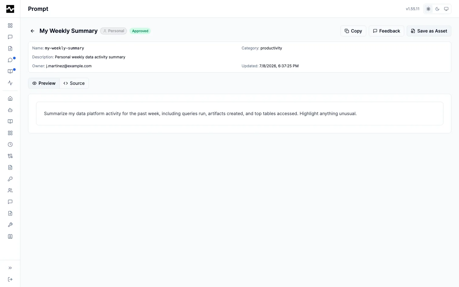Switch to dark theme moon icon
459x287 pixels.
coord(437,9)
